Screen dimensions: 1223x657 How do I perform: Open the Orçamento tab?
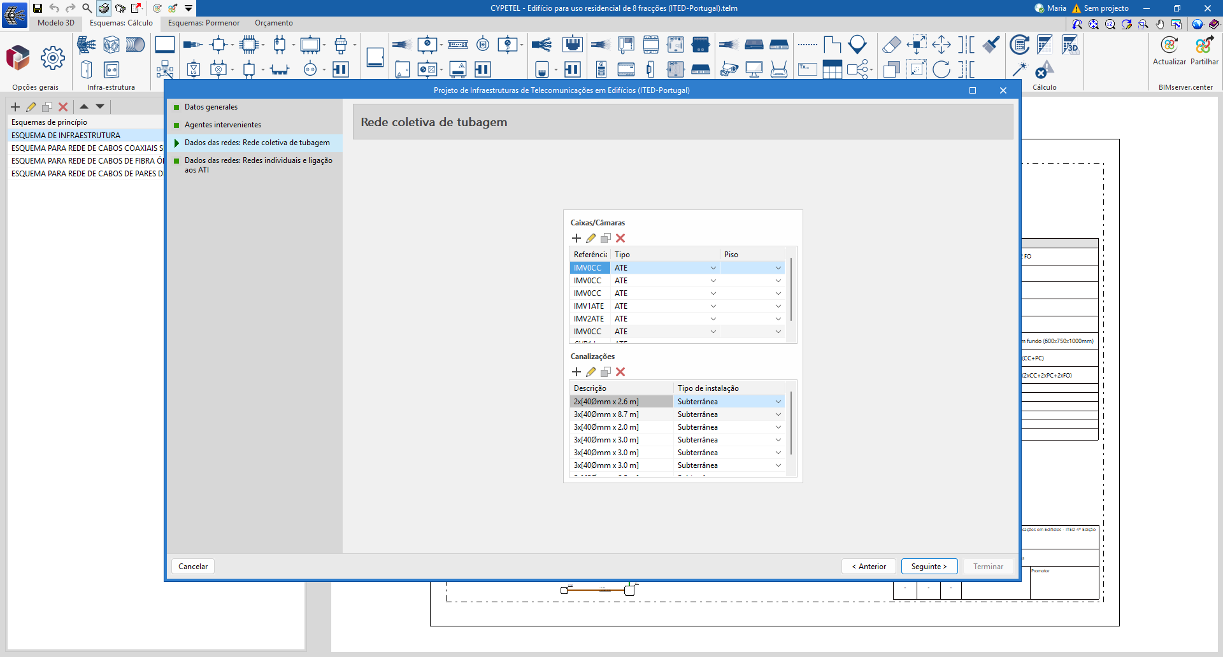coord(274,23)
